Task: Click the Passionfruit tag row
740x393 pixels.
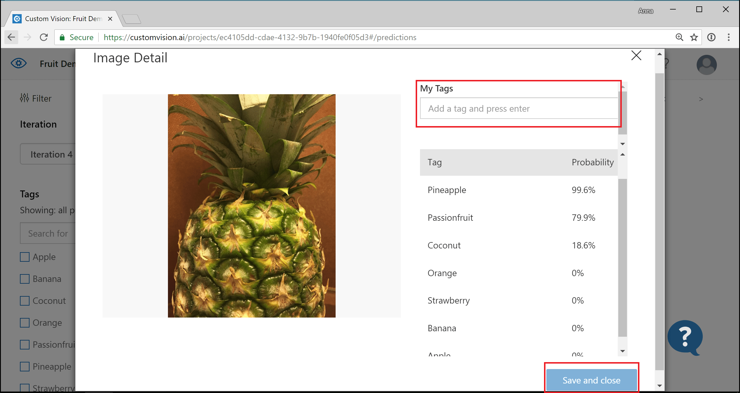Action: [520, 218]
